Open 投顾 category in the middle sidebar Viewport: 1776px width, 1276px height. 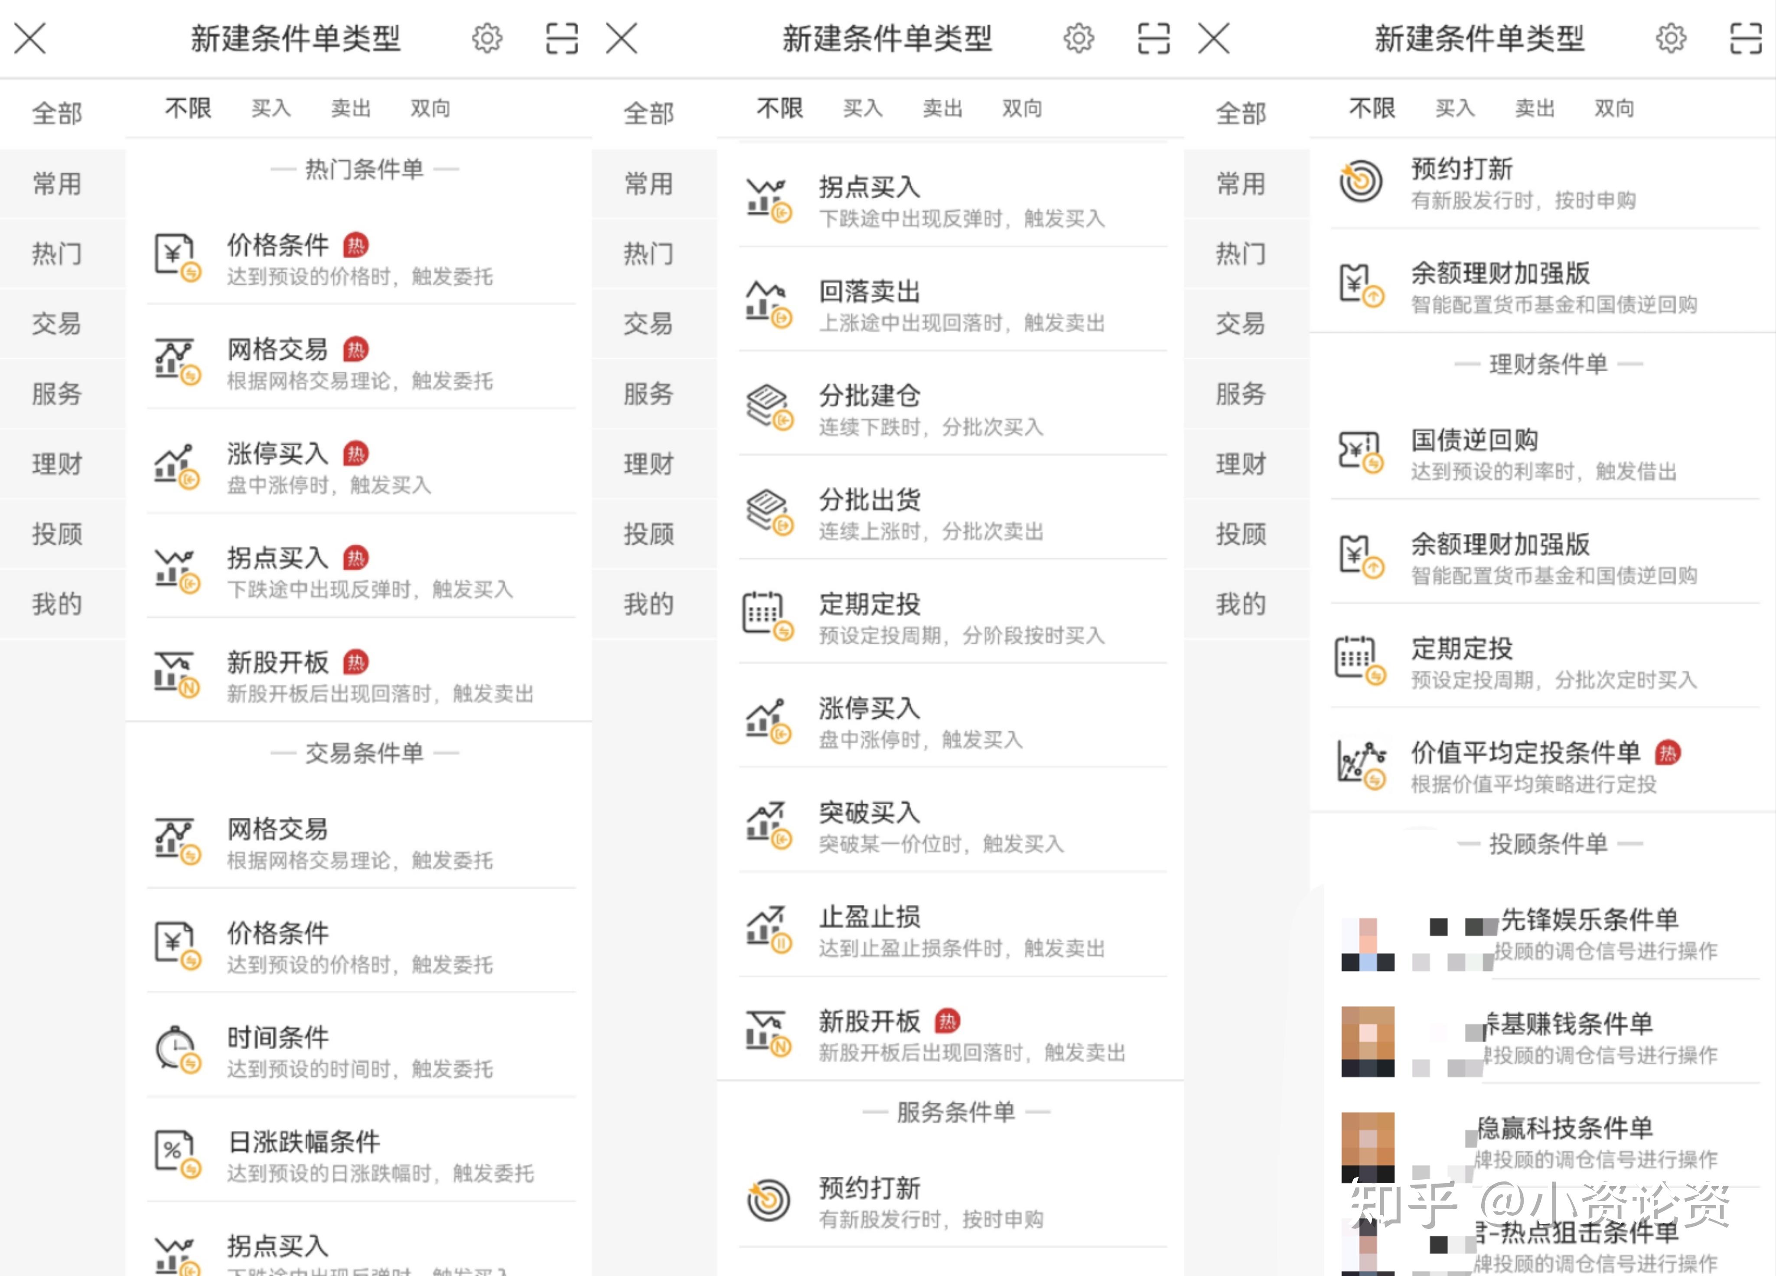point(648,534)
